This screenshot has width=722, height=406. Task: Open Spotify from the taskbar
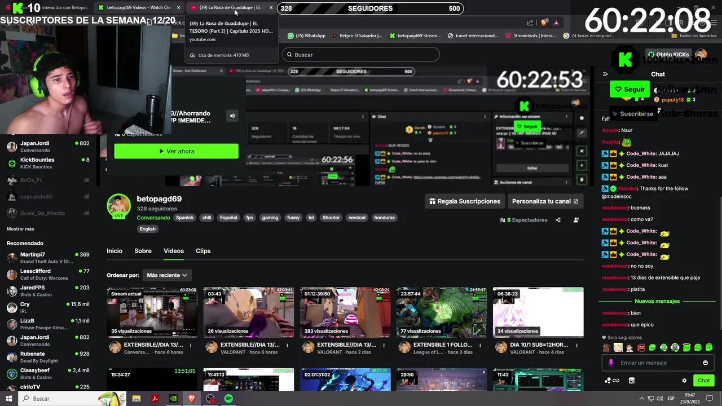[x=228, y=399]
